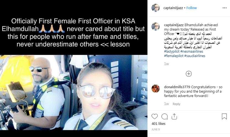Screen dimensions: 230x137
Task: Open the #femalepilot hashtag
Action: coord(173,56)
